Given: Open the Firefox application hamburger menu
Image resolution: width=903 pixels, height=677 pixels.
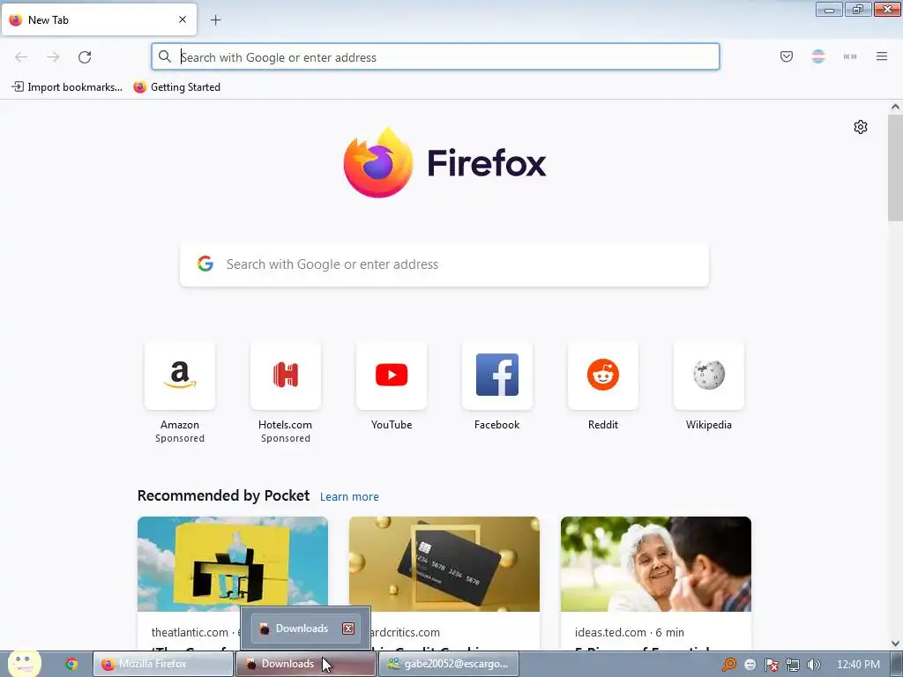Looking at the screenshot, I should tap(882, 56).
